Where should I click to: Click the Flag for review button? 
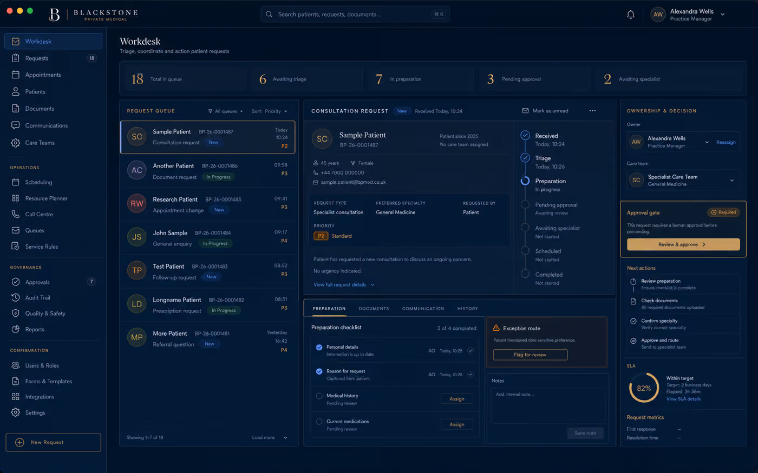click(530, 355)
